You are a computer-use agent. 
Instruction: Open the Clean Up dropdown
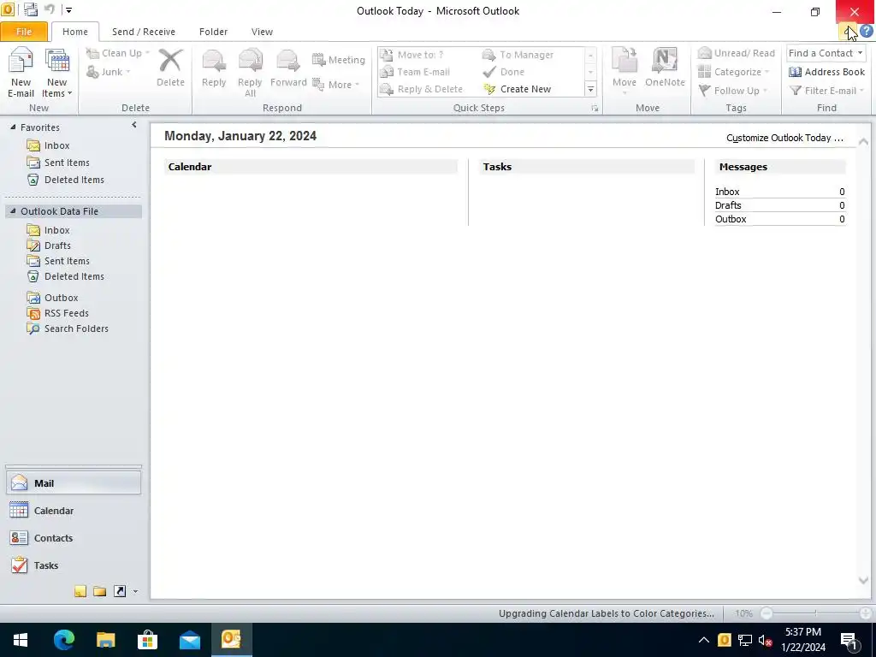click(x=118, y=53)
